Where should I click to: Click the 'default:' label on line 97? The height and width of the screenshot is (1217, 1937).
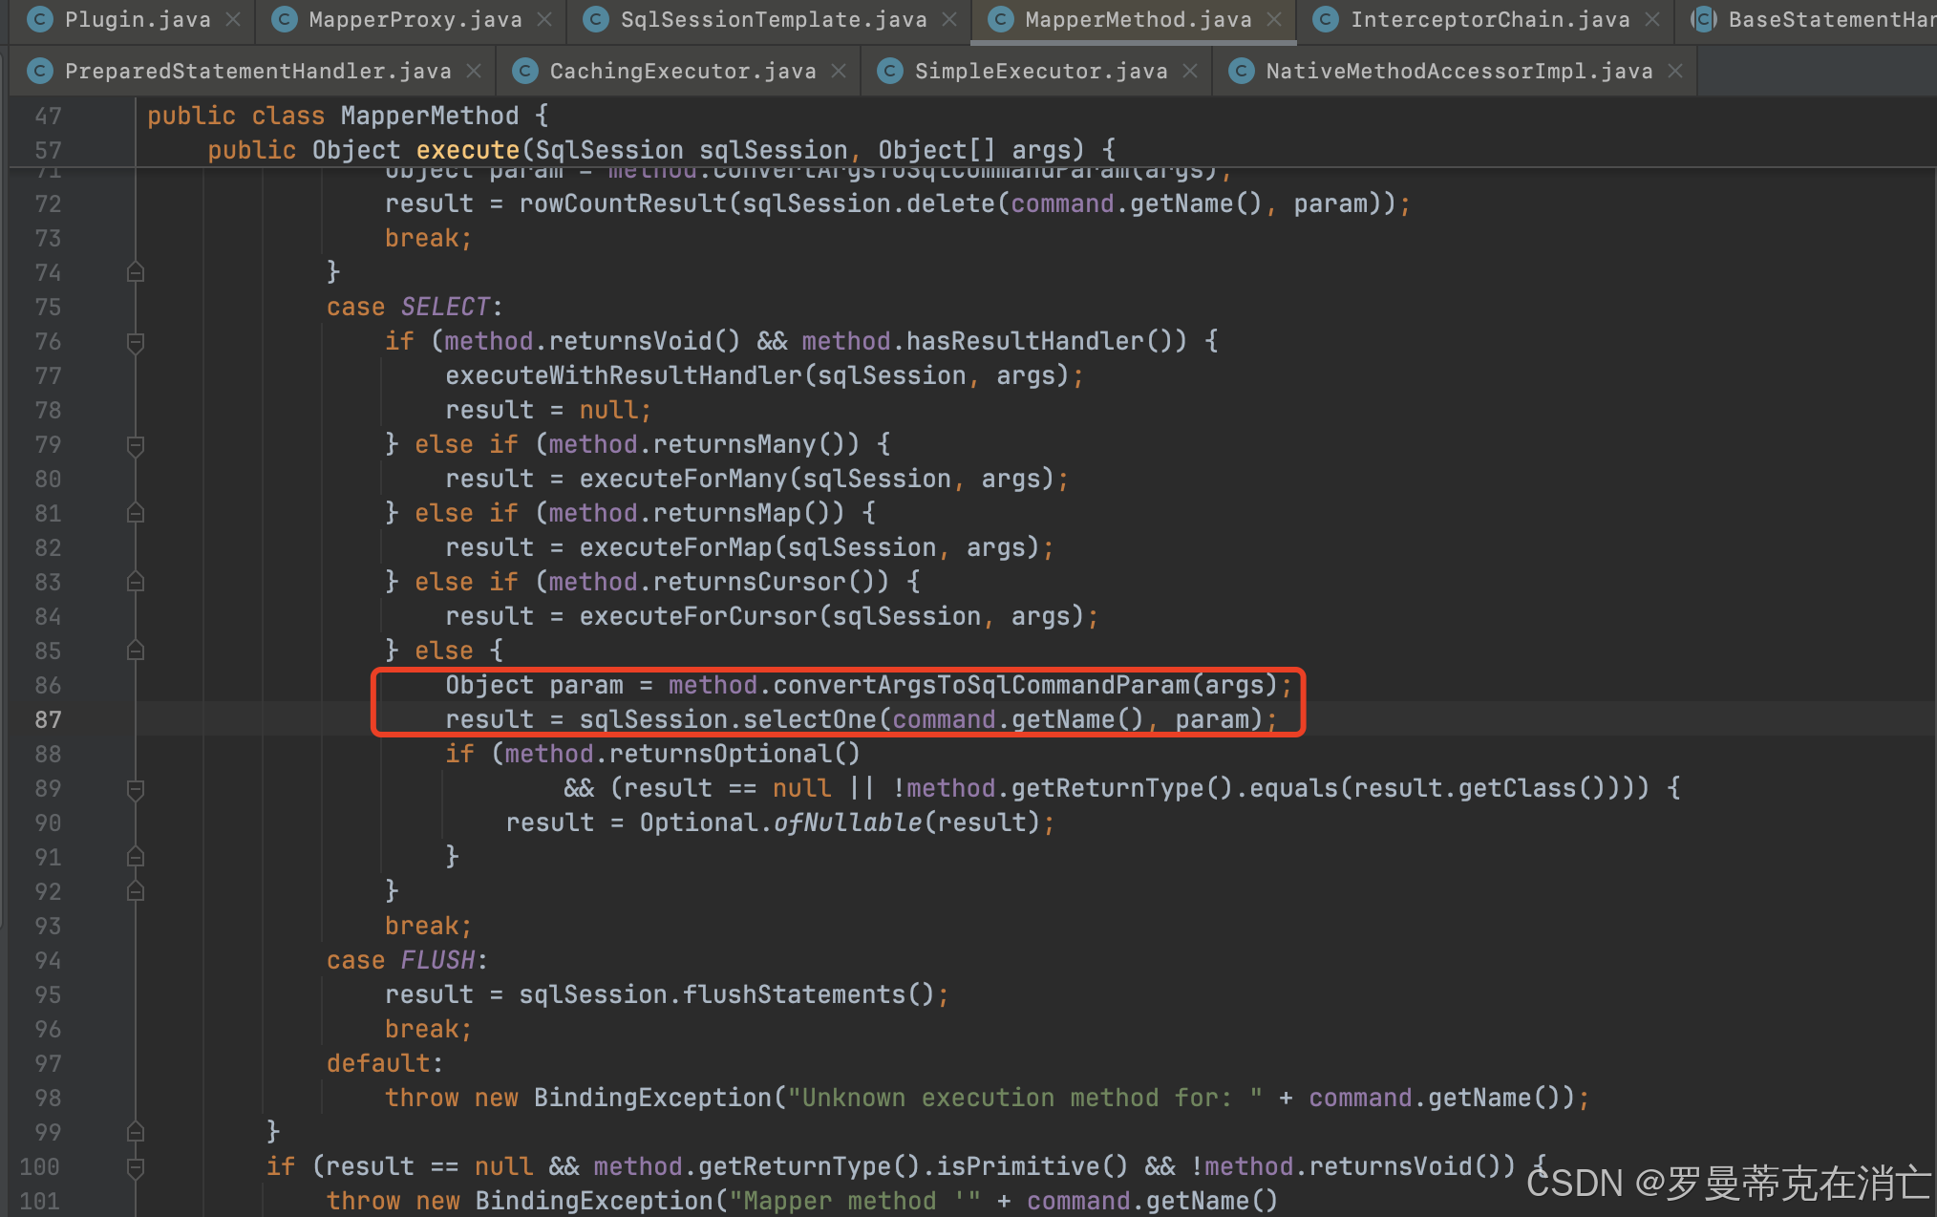pyautogui.click(x=385, y=1063)
